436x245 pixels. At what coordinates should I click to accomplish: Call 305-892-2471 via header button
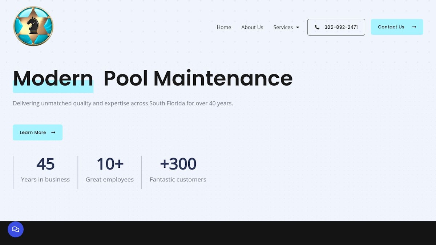pos(336,27)
